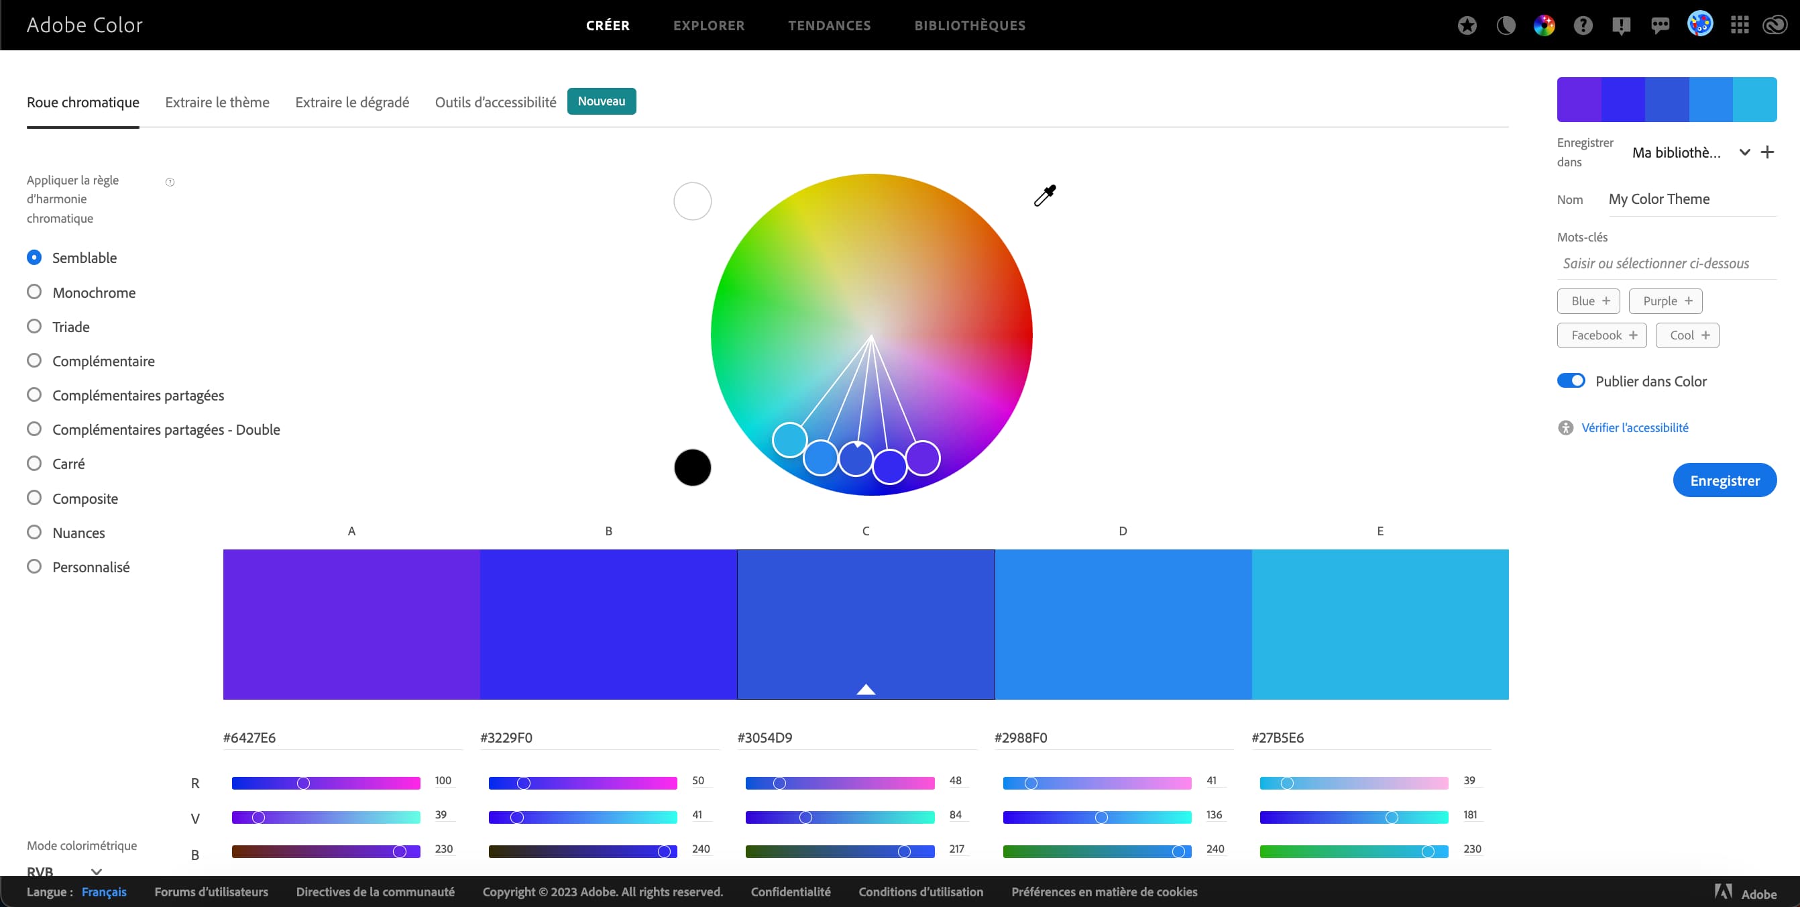Add a new library with the plus icon
Image resolution: width=1800 pixels, height=907 pixels.
pos(1767,152)
